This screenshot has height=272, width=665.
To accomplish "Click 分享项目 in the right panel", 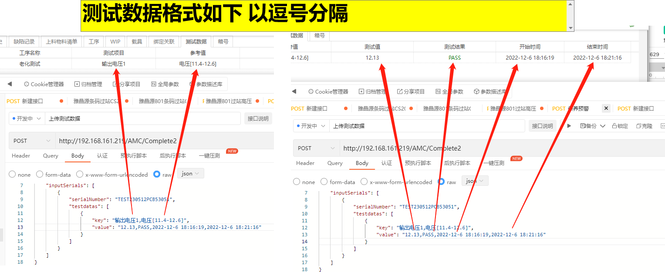I will 411,91.
